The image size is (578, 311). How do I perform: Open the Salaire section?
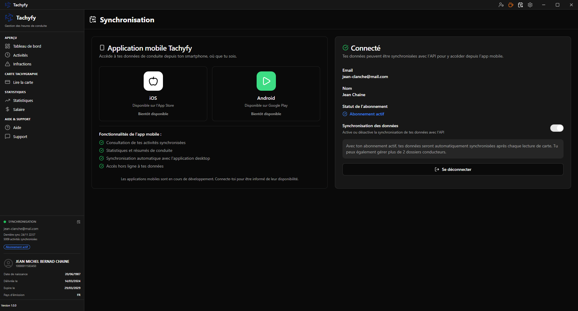click(x=19, y=109)
